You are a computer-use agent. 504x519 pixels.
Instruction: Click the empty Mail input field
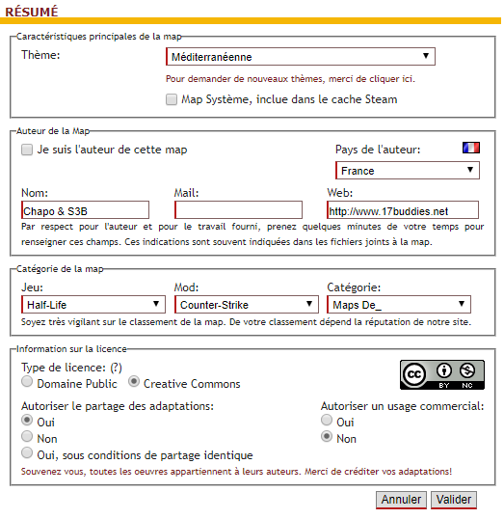(238, 210)
